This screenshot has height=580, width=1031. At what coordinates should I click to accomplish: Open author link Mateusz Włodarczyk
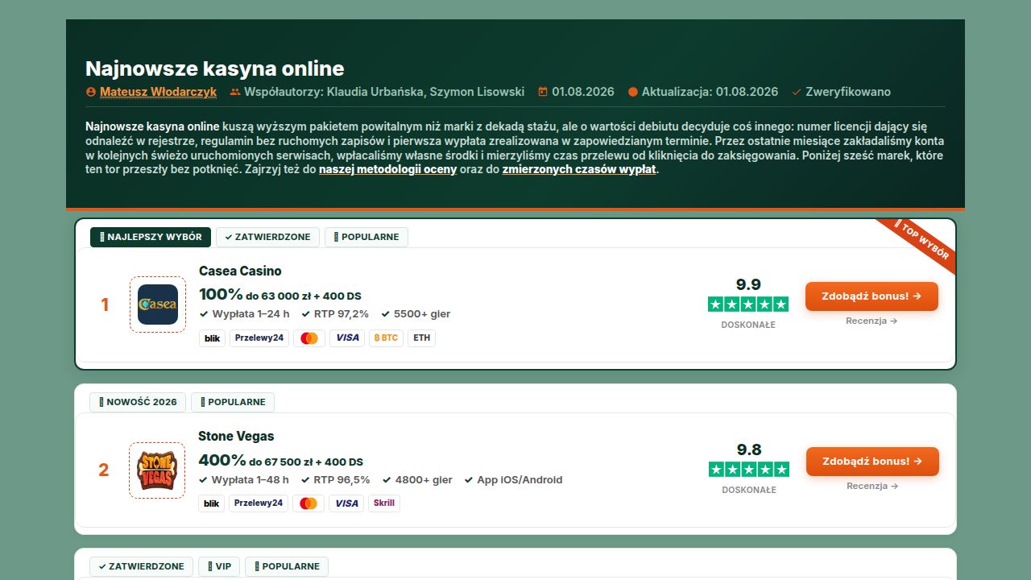pyautogui.click(x=158, y=92)
